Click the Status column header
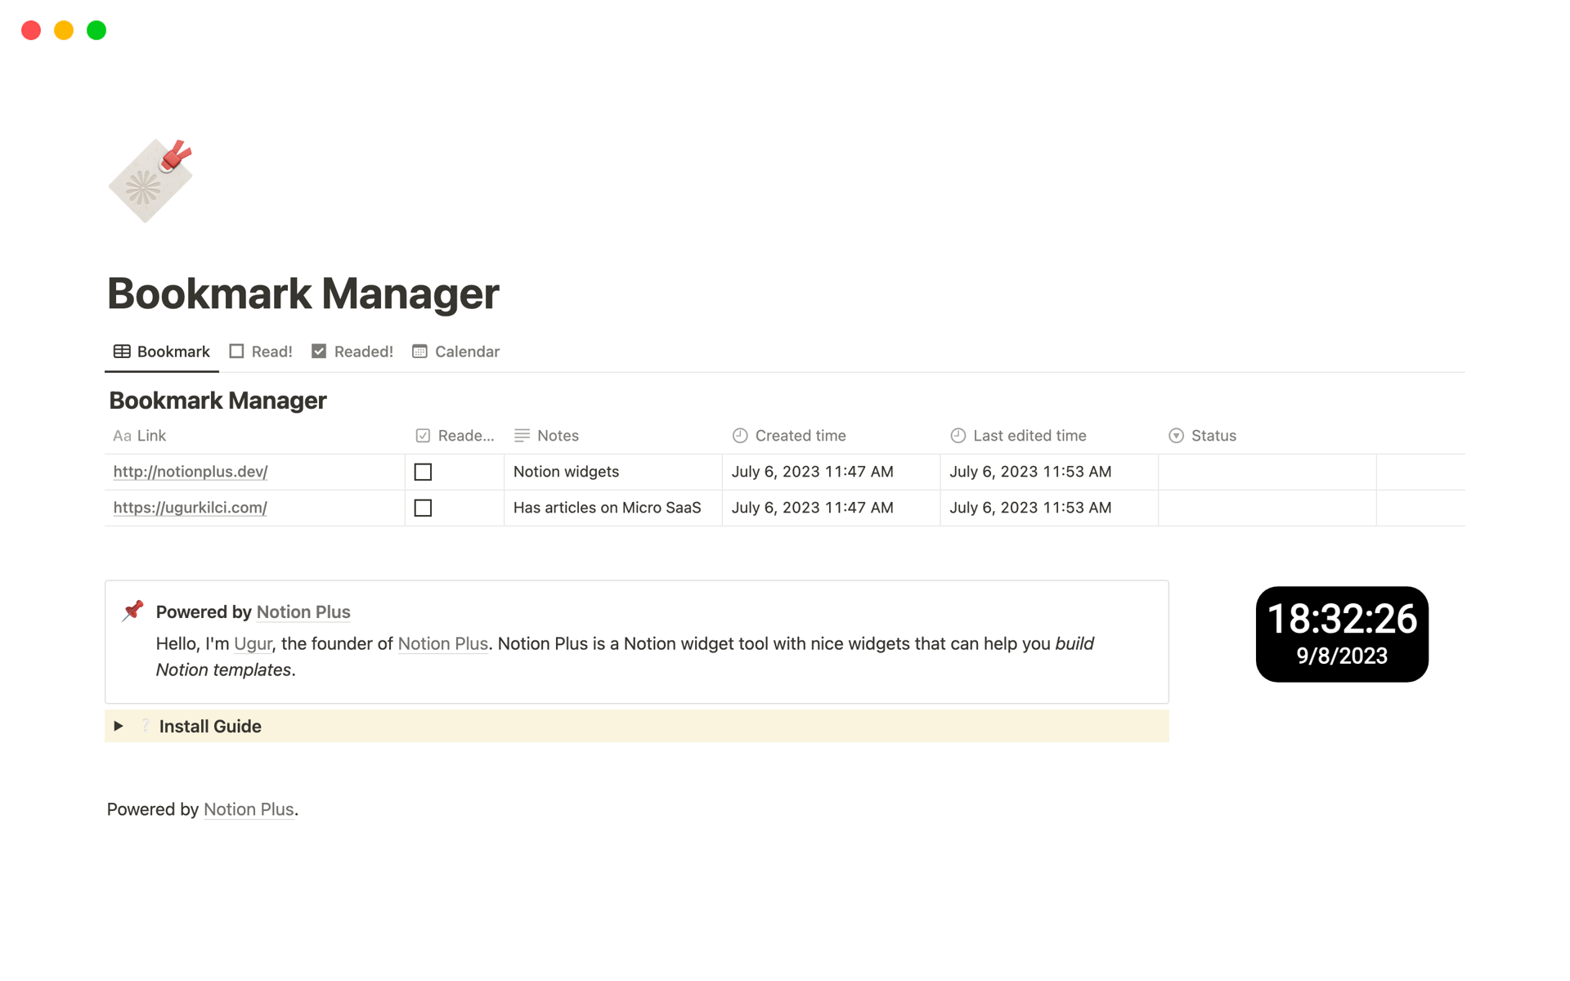This screenshot has width=1570, height=981. [x=1215, y=435]
